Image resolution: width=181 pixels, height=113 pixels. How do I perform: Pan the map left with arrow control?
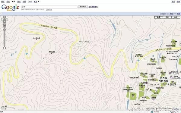pos(2,20)
